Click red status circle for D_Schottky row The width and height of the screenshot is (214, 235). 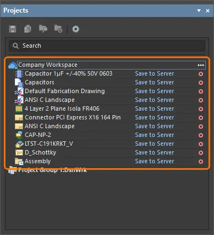click(201, 153)
